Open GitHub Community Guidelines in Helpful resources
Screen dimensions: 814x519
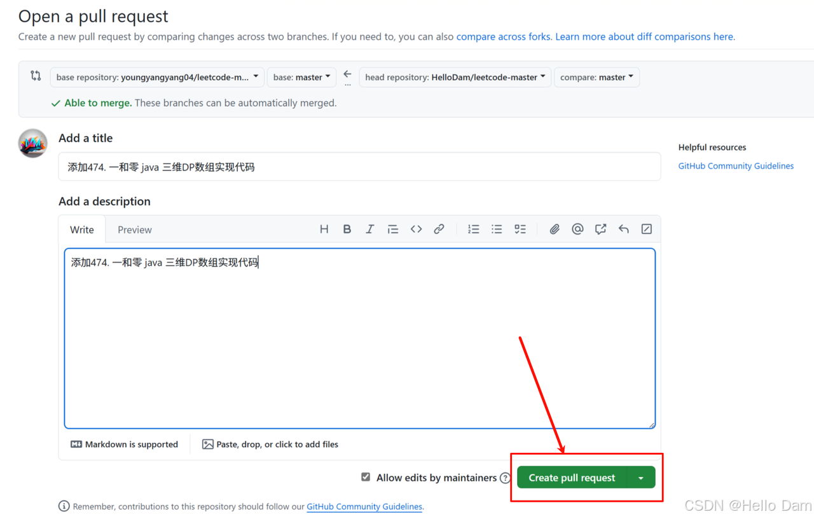736,166
